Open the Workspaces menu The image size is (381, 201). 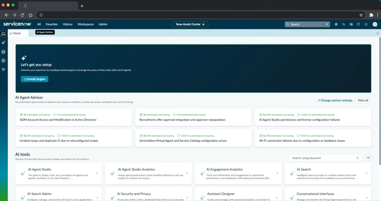tap(86, 24)
